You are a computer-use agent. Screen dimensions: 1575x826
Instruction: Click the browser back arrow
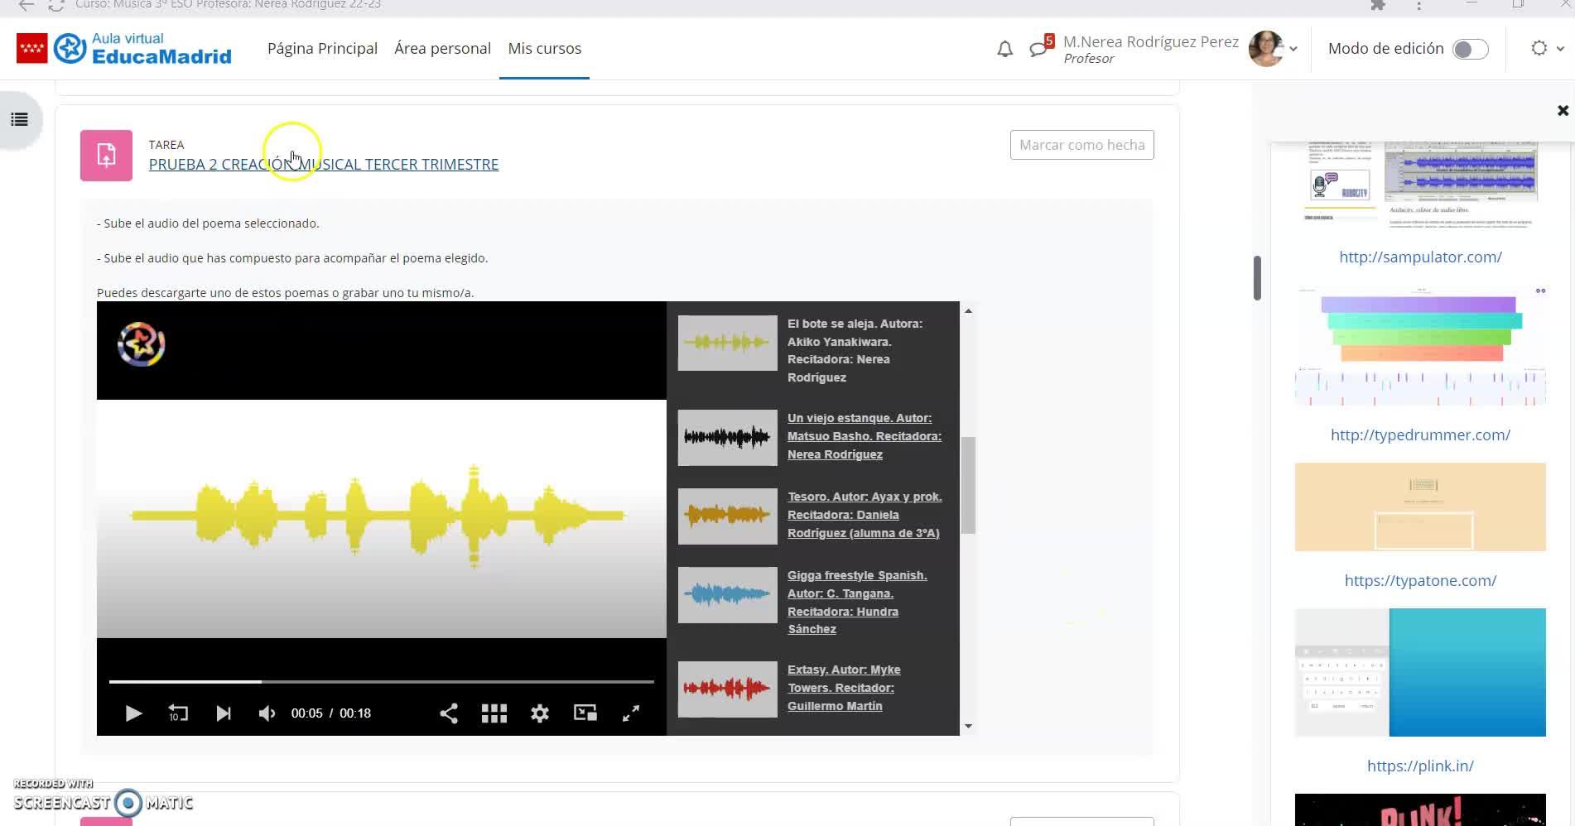[26, 5]
